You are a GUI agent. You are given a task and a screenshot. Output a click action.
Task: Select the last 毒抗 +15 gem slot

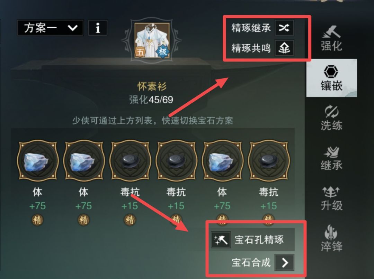[269, 161]
